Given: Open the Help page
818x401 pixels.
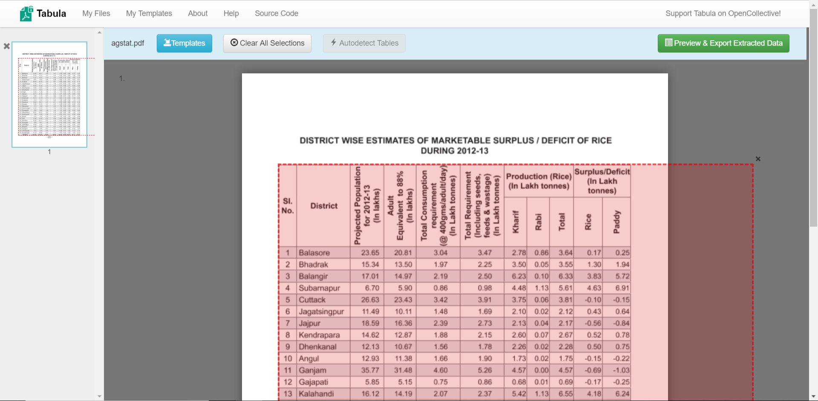Looking at the screenshot, I should click(231, 14).
